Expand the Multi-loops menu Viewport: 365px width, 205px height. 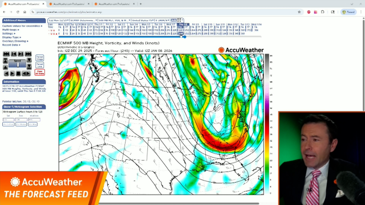(x=9, y=30)
